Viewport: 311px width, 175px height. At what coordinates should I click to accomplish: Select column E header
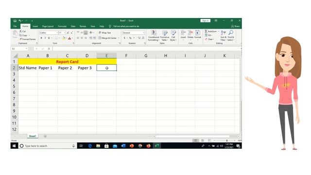(106, 56)
